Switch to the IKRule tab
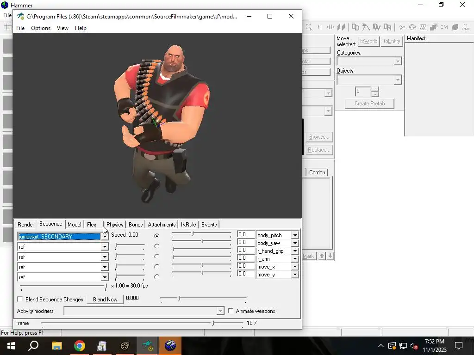This screenshot has width=474, height=355. point(188,225)
